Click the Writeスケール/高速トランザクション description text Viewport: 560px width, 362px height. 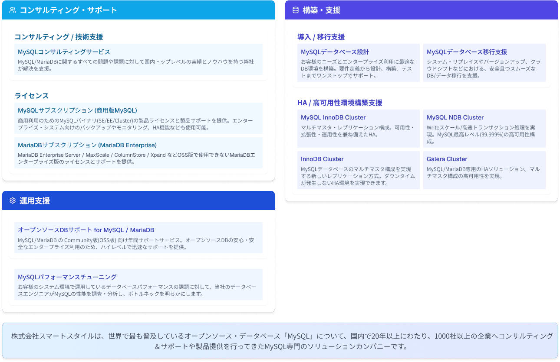tap(481, 135)
